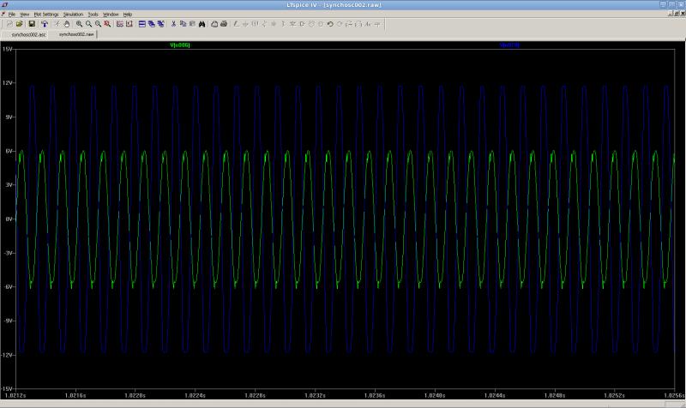Click the 12V label on the vertical axis
The width and height of the screenshot is (686, 408).
(x=7, y=83)
